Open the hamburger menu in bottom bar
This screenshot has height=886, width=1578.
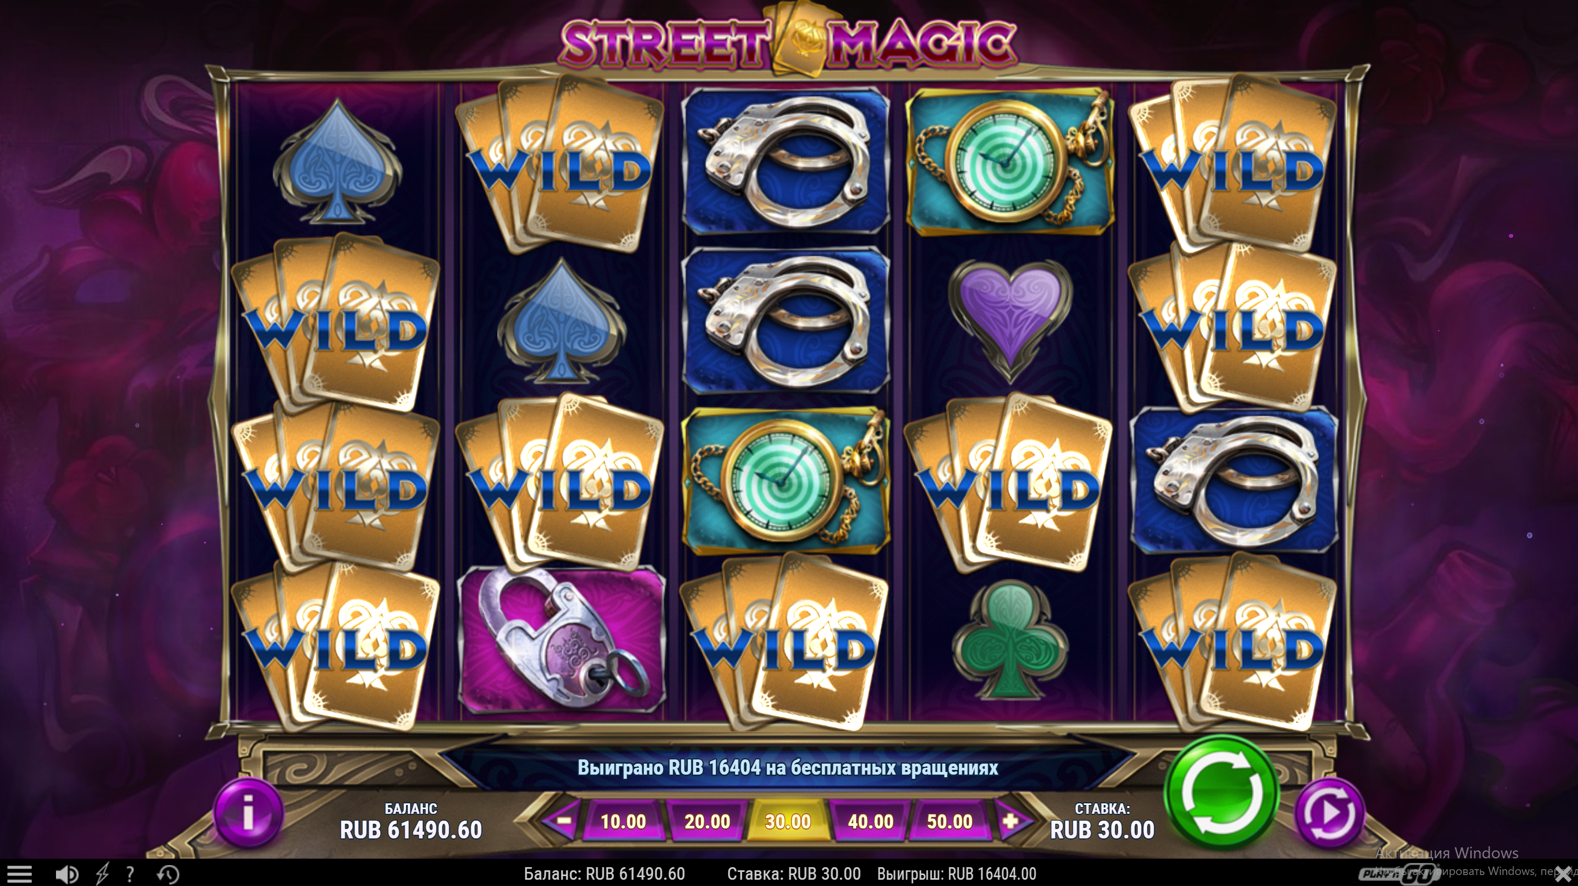coord(18,874)
